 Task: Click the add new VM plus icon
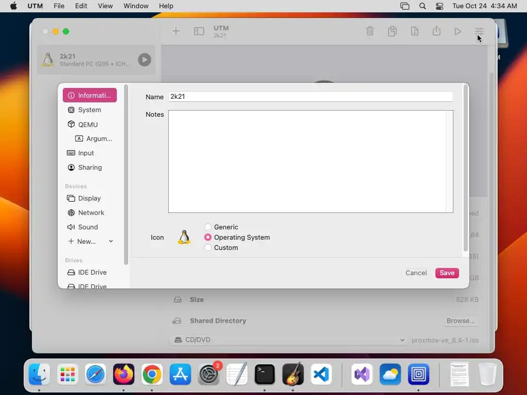click(x=176, y=31)
